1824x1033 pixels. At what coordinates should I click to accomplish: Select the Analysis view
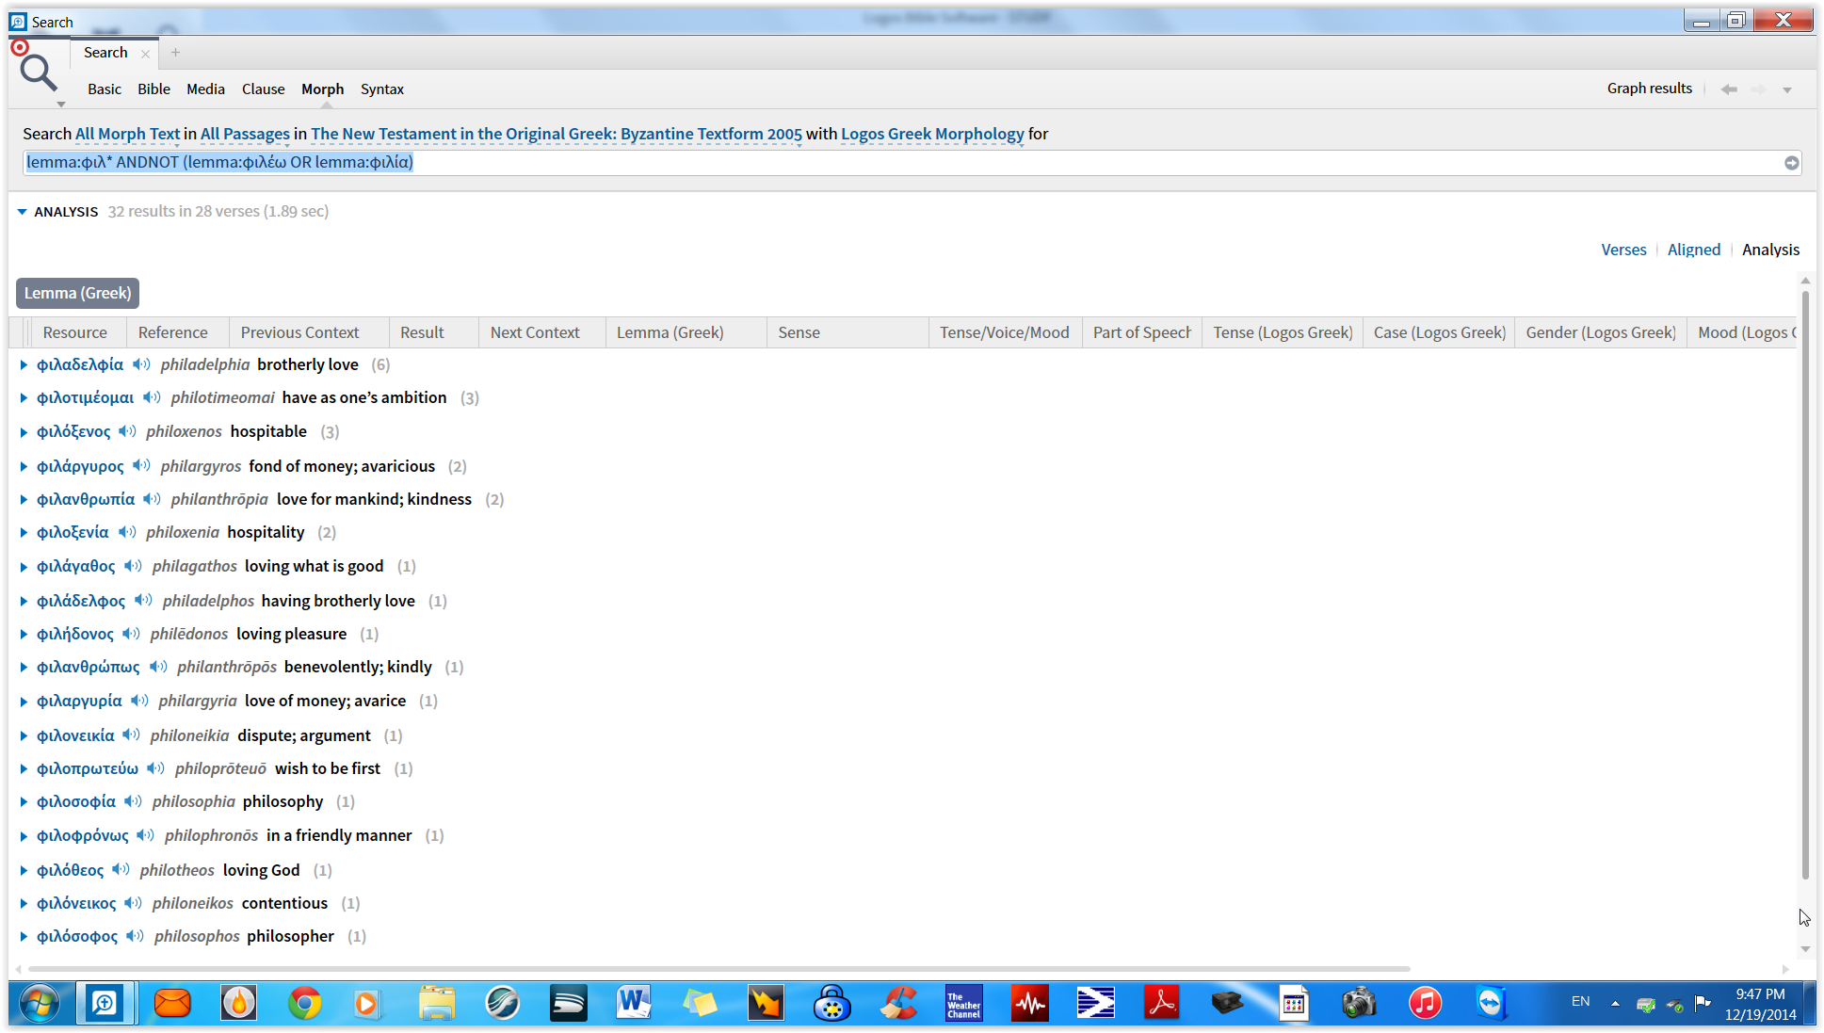click(1770, 250)
